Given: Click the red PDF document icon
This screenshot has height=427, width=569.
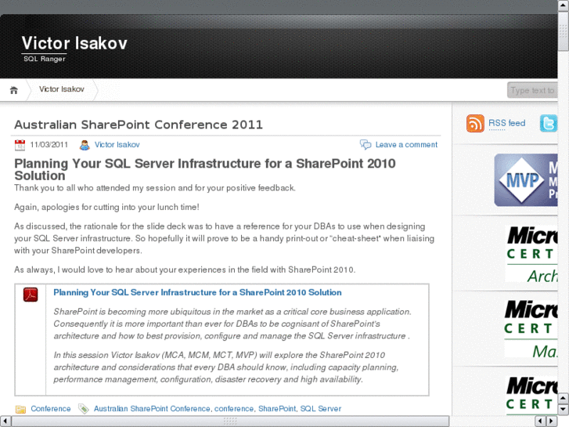Looking at the screenshot, I should (x=31, y=295).
